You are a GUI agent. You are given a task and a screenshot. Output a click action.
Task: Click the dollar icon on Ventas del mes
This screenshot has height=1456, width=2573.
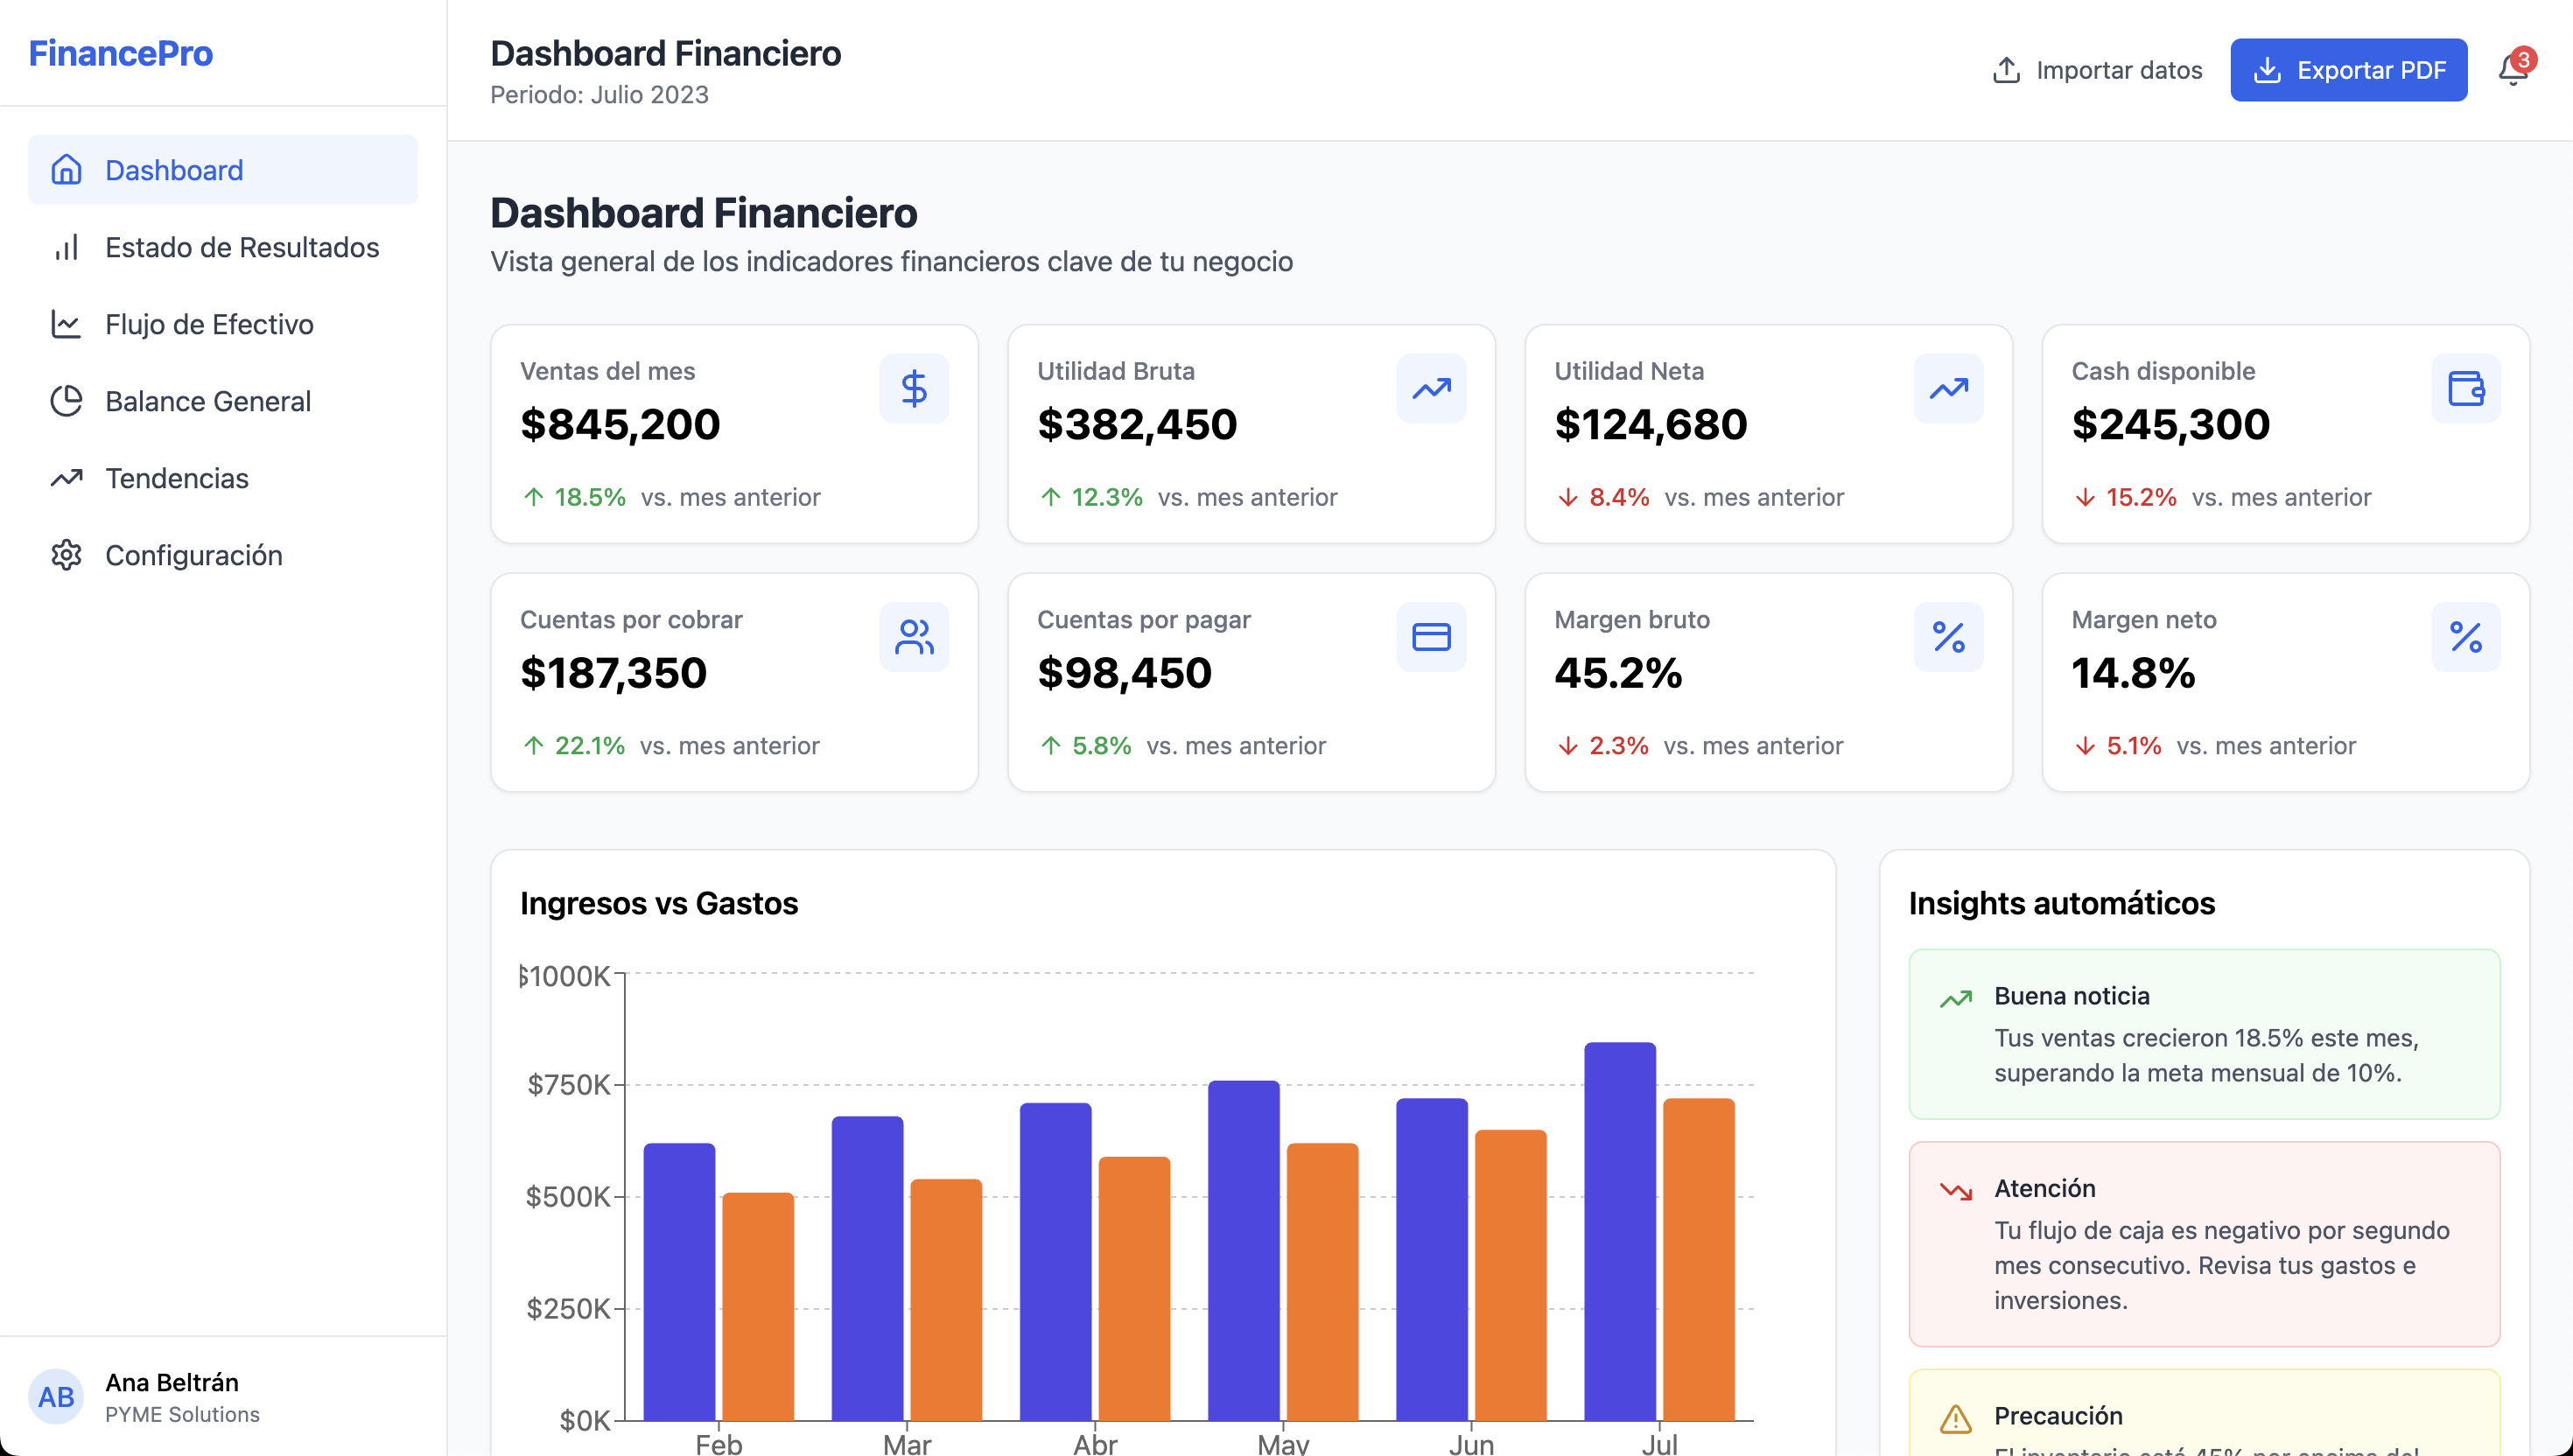pos(913,388)
